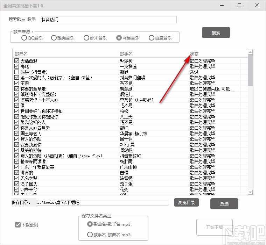Select the QQ音乐 source radio button
266x245 pixels.
click(x=24, y=38)
